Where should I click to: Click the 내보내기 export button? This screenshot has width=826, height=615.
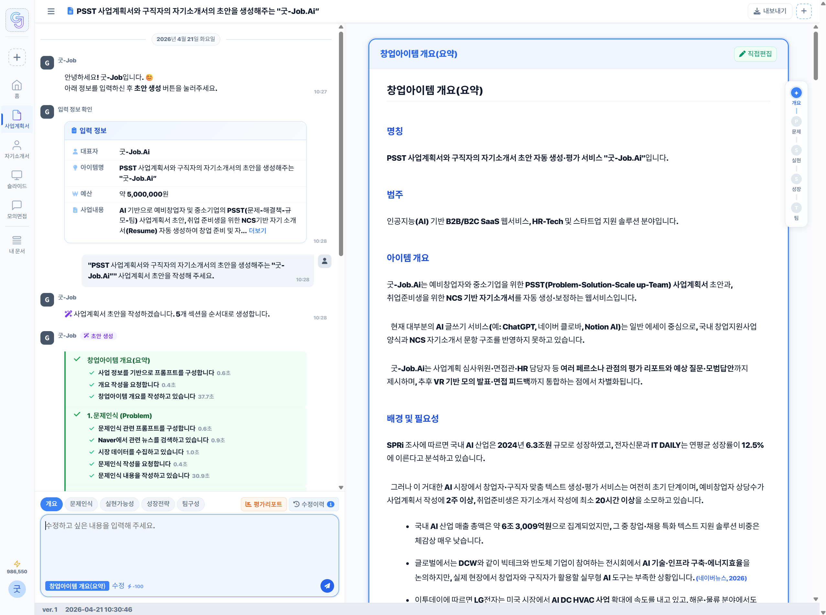(770, 11)
